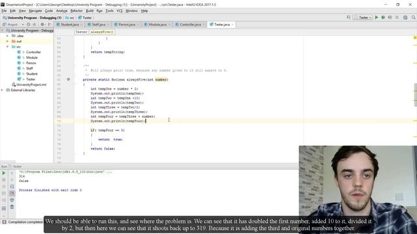Select UniversityProject.iml file

(31, 84)
